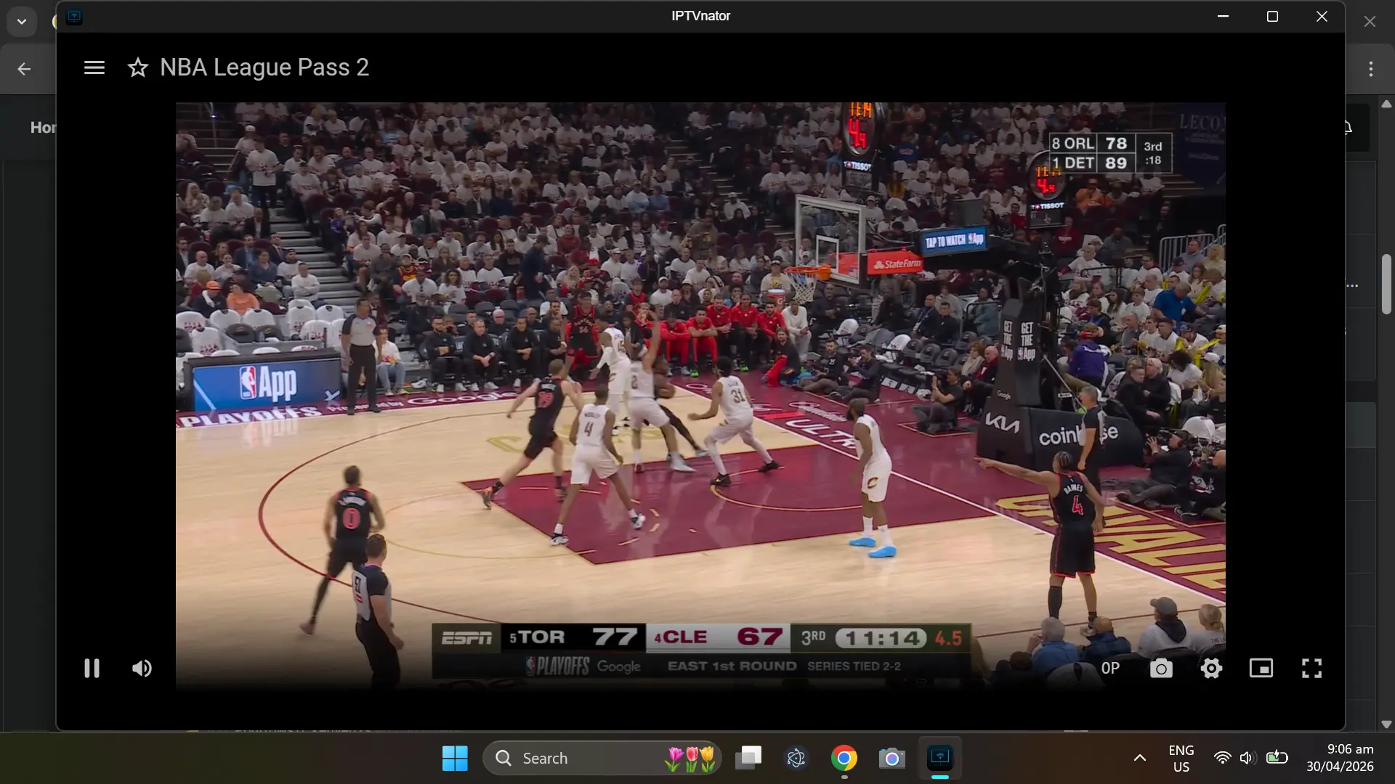Open the Windows Start menu
Screen dimensions: 1395x784
(455, 758)
